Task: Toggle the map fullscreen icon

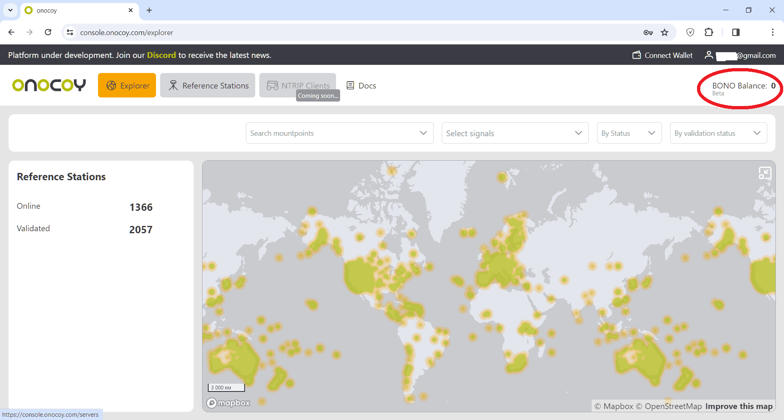Action: 765,173
